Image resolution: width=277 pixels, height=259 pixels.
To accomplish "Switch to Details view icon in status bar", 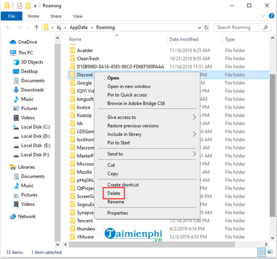I will 262,252.
